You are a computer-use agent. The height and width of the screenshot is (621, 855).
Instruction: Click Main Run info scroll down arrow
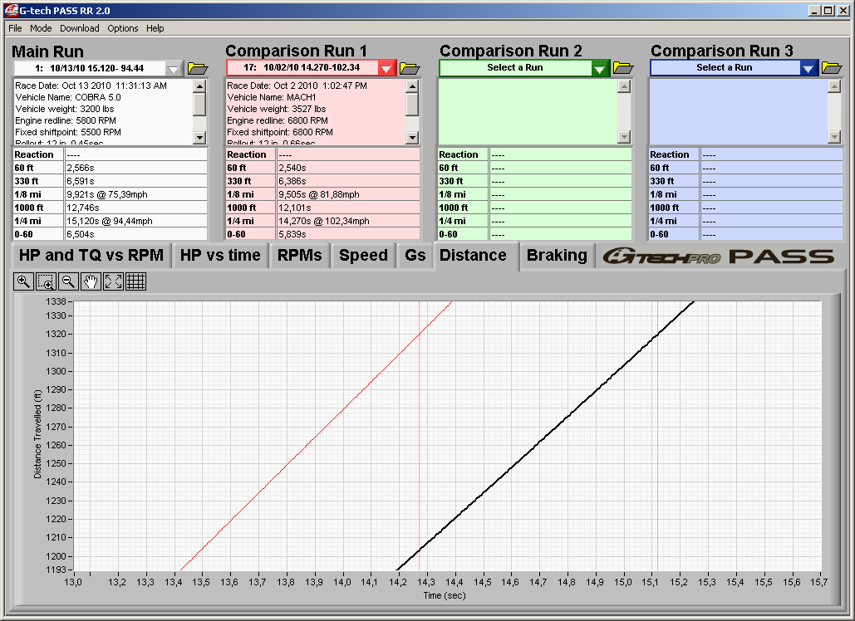[x=199, y=137]
